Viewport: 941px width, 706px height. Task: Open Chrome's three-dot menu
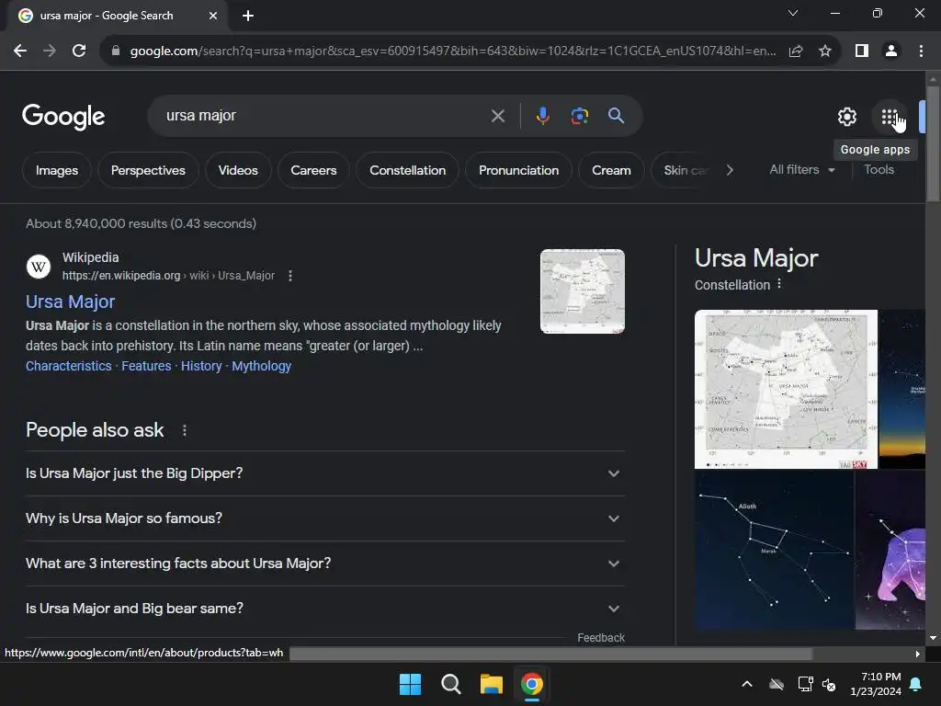tap(921, 51)
